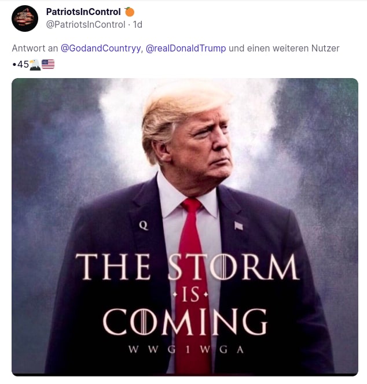Image resolution: width=367 pixels, height=384 pixels.
Task: Open the PatriotsInControl profile avatar
Action: (x=25, y=19)
